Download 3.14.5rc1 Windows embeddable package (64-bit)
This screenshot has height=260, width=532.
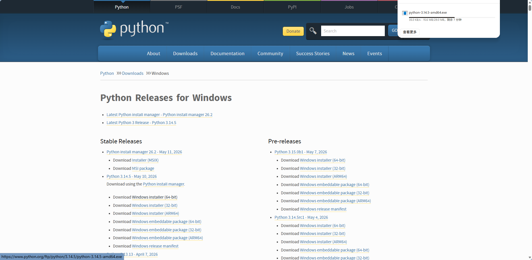point(334,250)
